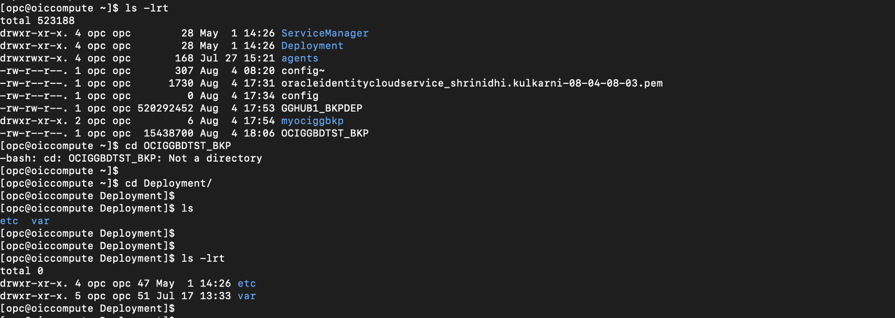Click the 'cd OCIGGBDTST_BKP' command text
This screenshot has height=318, width=895.
[178, 146]
